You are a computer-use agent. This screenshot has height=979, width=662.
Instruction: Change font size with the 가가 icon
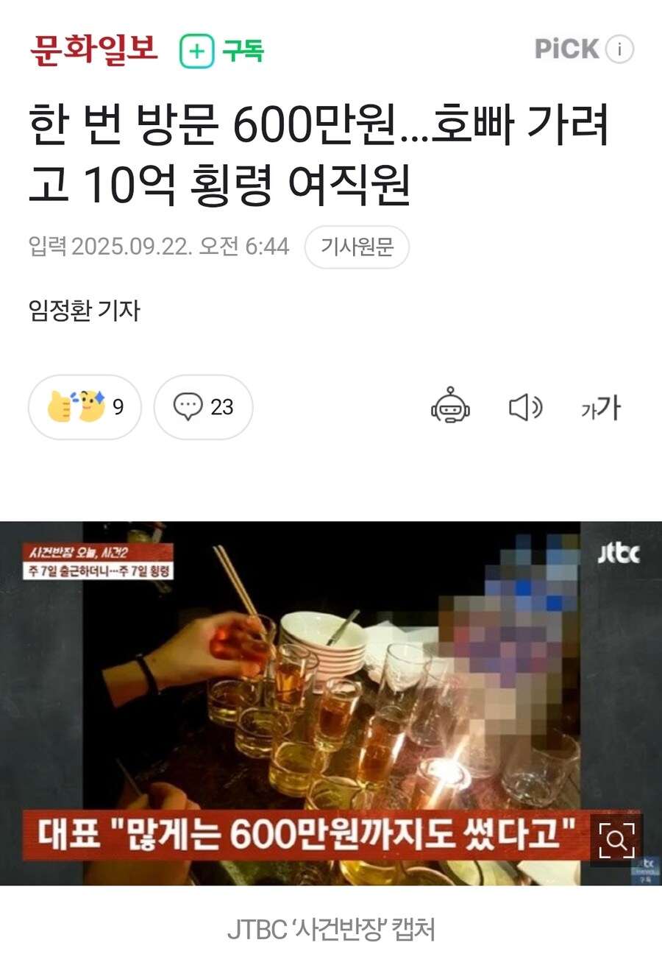[x=601, y=407]
